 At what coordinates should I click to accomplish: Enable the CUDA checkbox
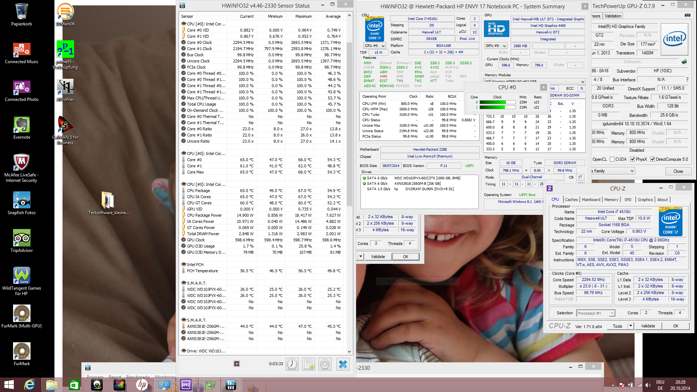point(612,159)
